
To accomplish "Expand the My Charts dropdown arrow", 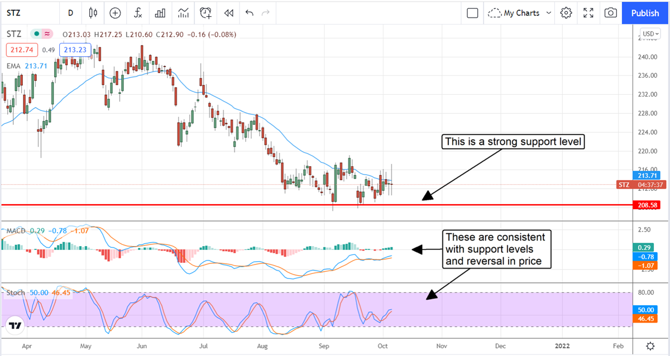I will [548, 12].
